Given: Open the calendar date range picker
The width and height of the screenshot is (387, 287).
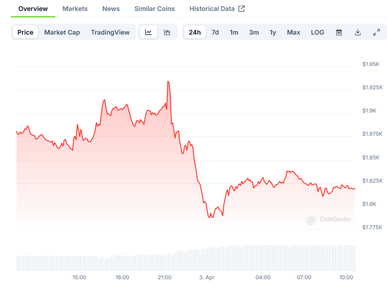Looking at the screenshot, I should [339, 32].
